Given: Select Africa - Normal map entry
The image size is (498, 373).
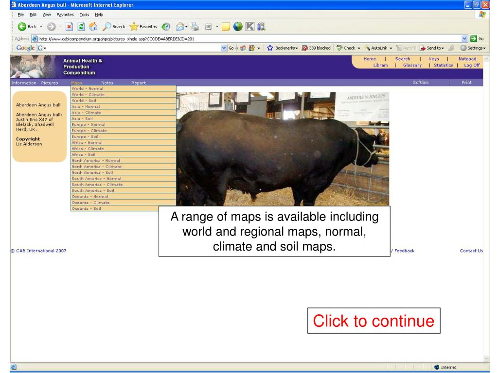Looking at the screenshot, I should (123, 143).
